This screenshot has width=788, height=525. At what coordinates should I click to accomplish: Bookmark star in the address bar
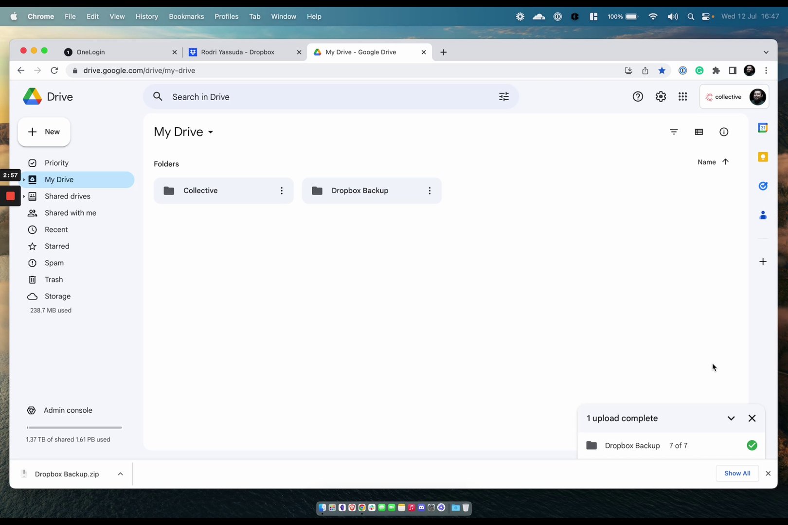[x=662, y=70]
